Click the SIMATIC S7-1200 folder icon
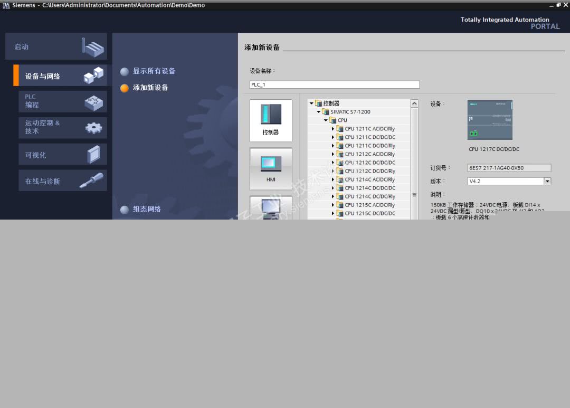 (326, 112)
